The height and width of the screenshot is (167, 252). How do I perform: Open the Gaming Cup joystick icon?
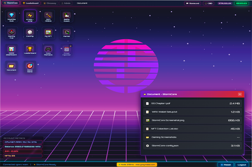[x=12, y=33]
